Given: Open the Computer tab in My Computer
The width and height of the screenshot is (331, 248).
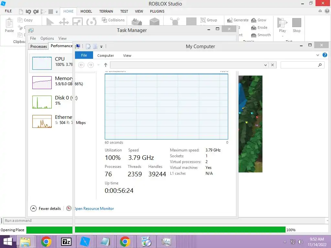Looking at the screenshot, I should tap(106, 56).
